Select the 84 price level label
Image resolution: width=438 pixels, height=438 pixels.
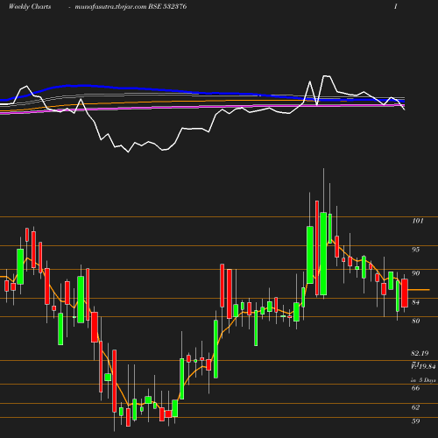tap(416, 302)
